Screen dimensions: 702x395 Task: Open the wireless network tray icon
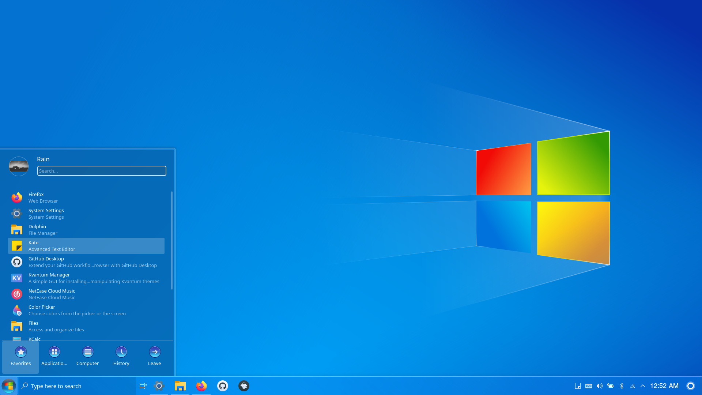(x=633, y=386)
